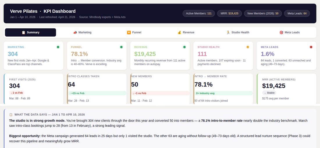
Task: Open the Revenue summary card showing $19,425
Action: (160, 56)
